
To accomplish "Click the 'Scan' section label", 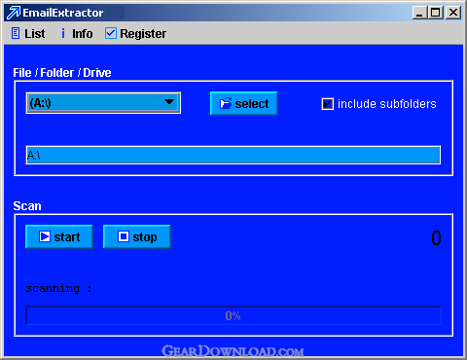I will point(27,206).
